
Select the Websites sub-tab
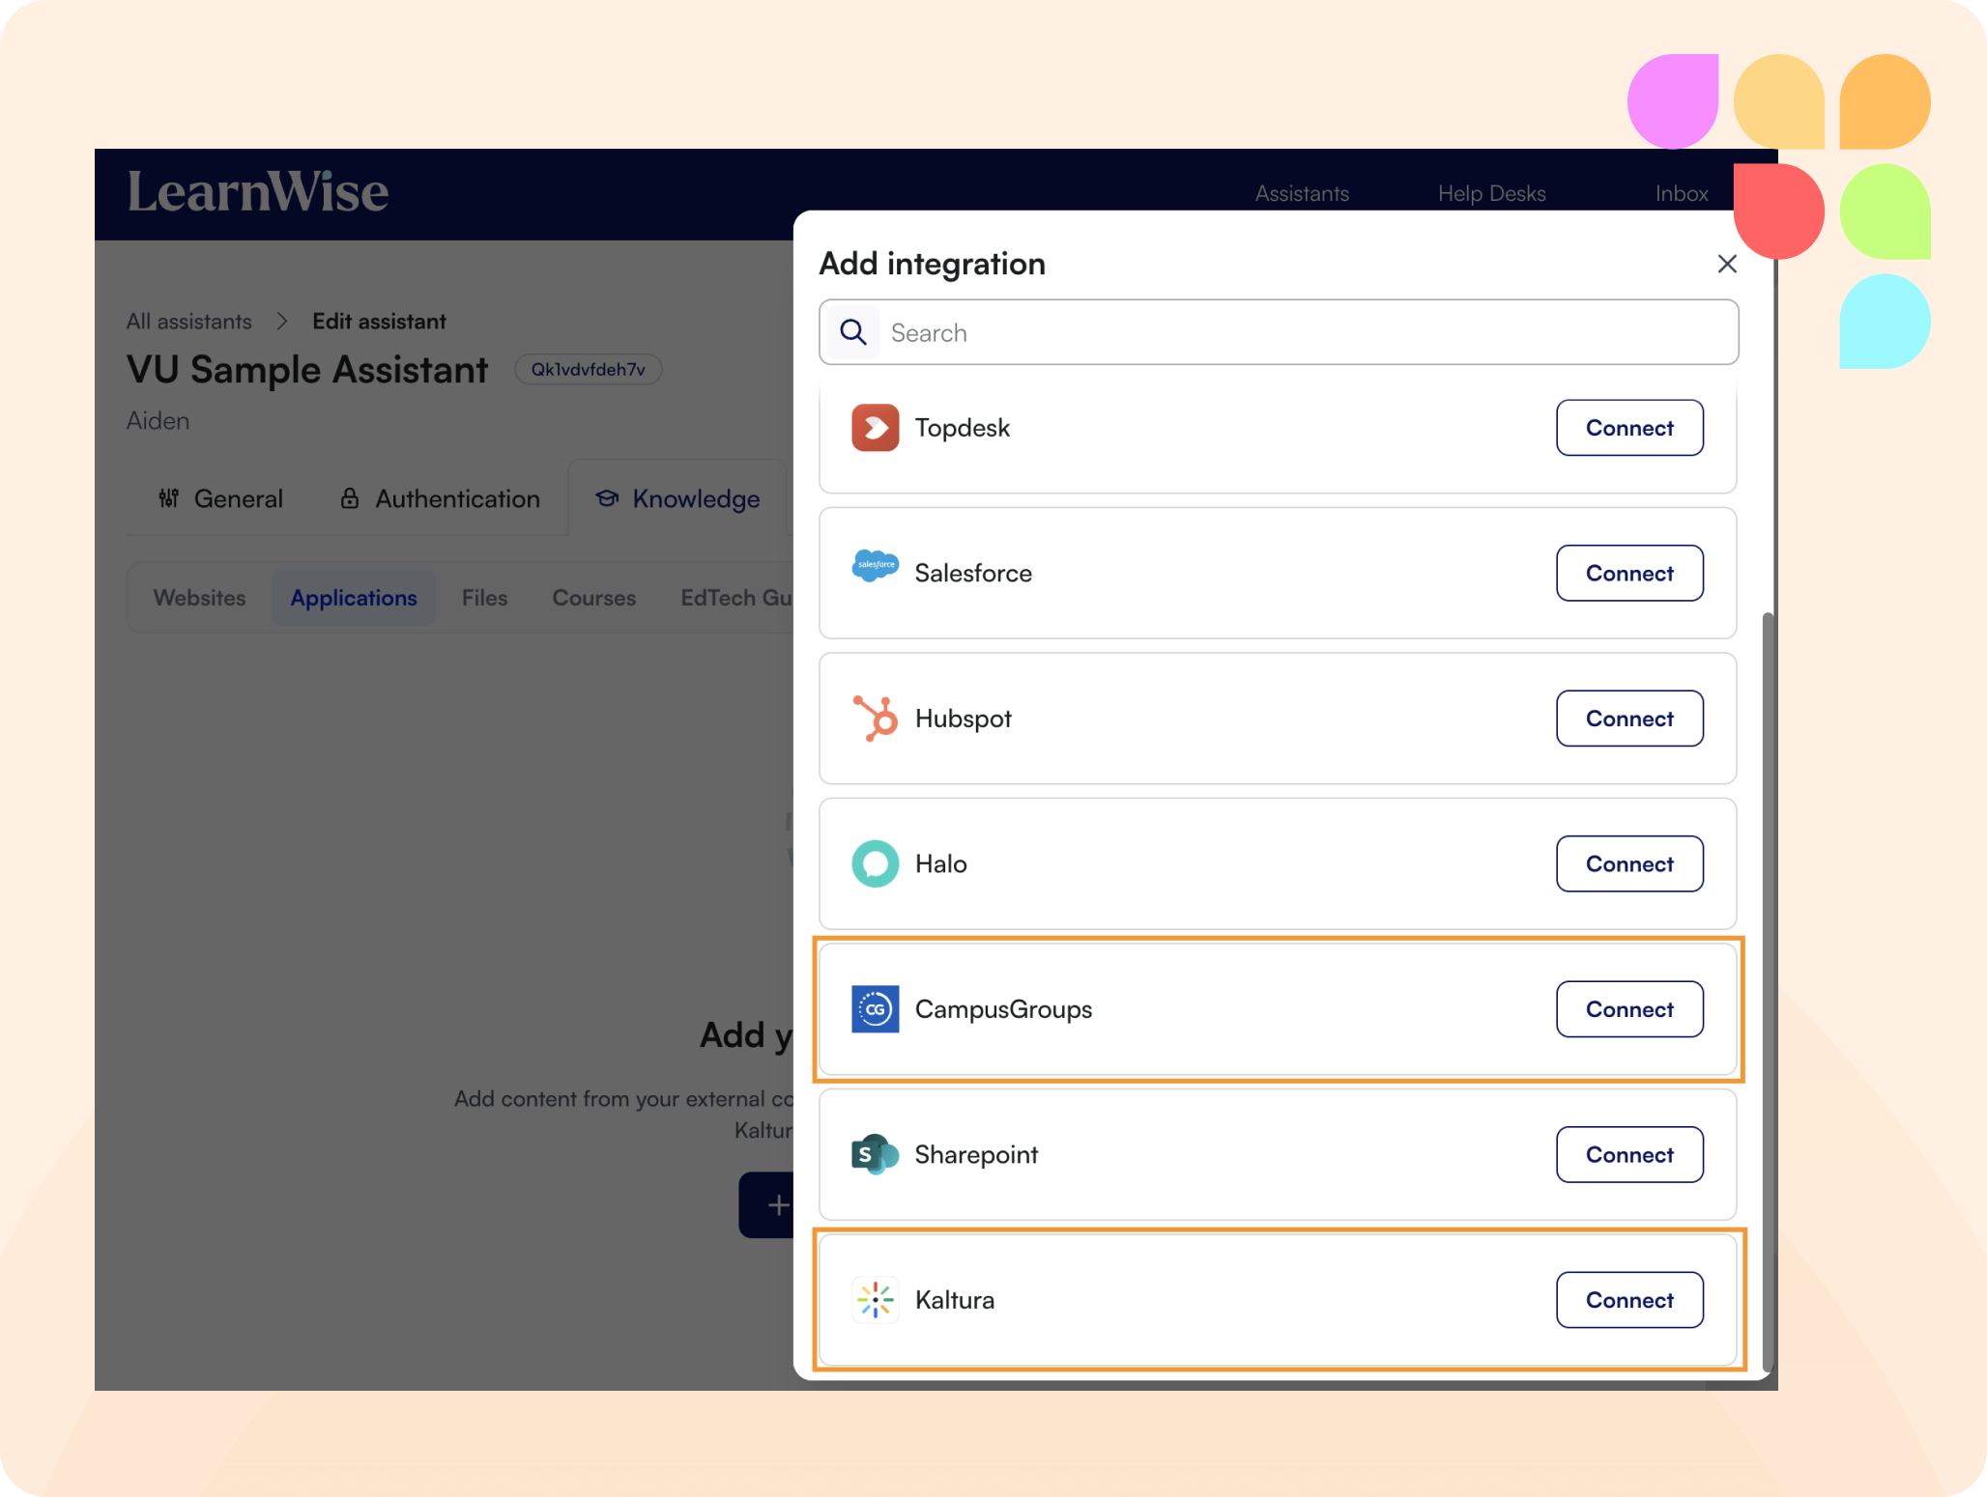(199, 598)
